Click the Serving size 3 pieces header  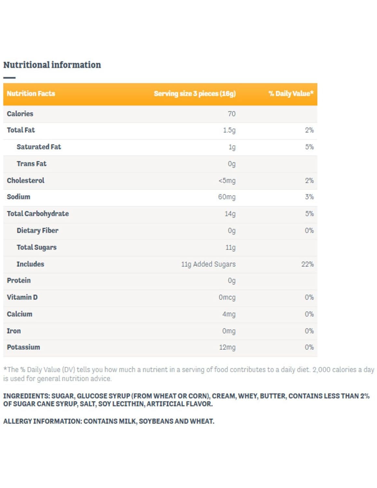195,94
